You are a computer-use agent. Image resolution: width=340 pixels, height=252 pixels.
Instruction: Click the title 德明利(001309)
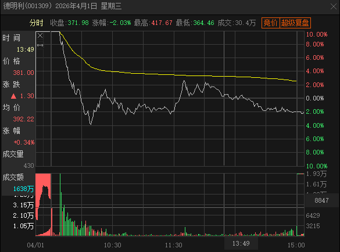[x=27, y=6]
